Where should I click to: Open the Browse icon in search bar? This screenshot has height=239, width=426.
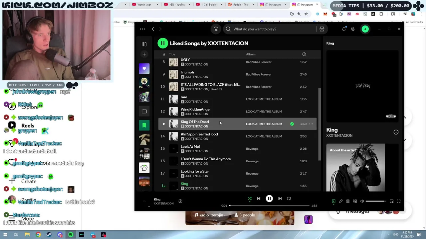coord(322,29)
